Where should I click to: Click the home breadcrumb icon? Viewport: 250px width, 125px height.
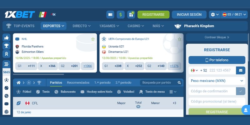tap(18, 82)
